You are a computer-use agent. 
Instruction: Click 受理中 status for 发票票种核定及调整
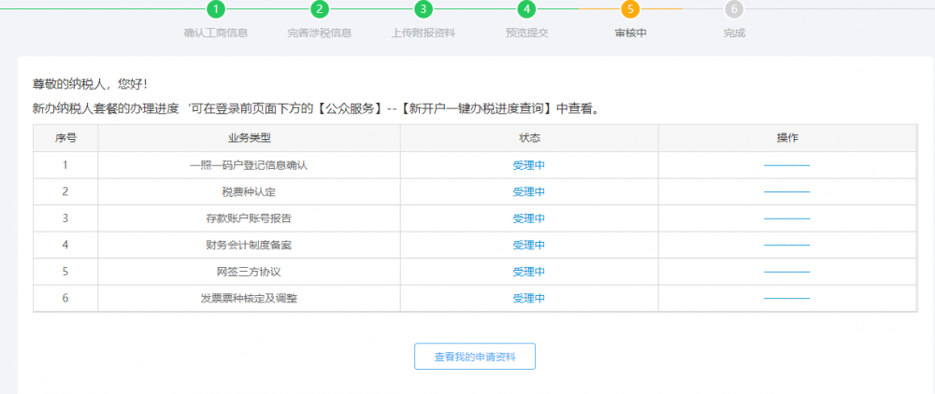click(x=528, y=299)
